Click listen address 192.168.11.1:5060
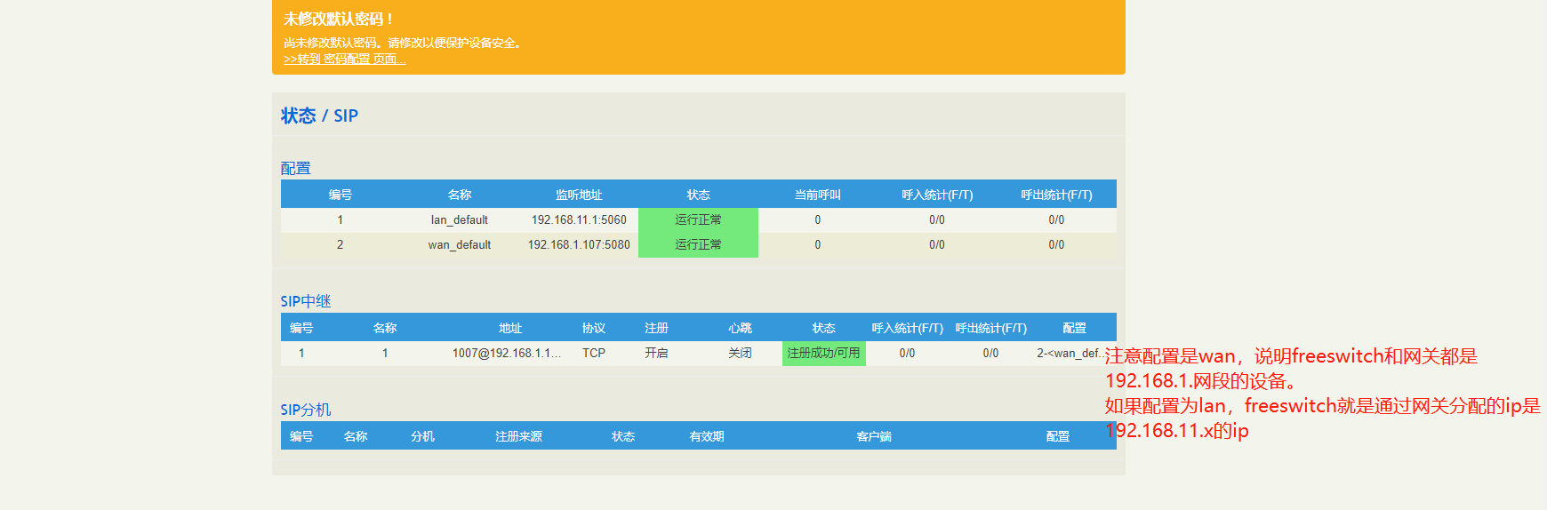Viewport: 1547px width, 510px height. click(579, 219)
